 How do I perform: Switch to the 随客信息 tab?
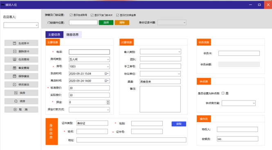[72, 34]
